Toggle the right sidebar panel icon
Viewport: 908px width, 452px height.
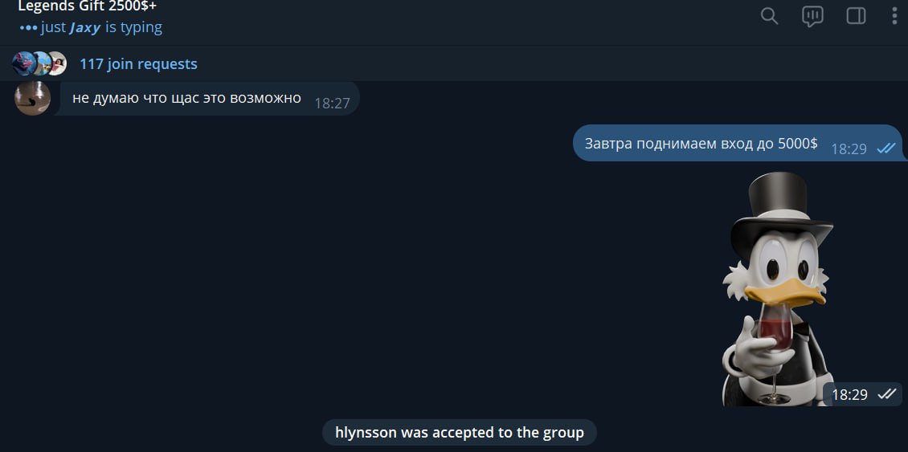[856, 16]
